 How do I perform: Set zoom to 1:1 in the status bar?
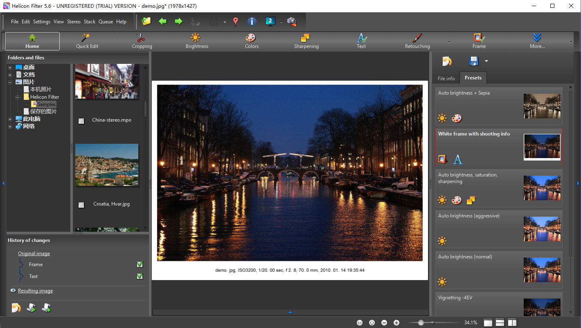[x=360, y=323]
